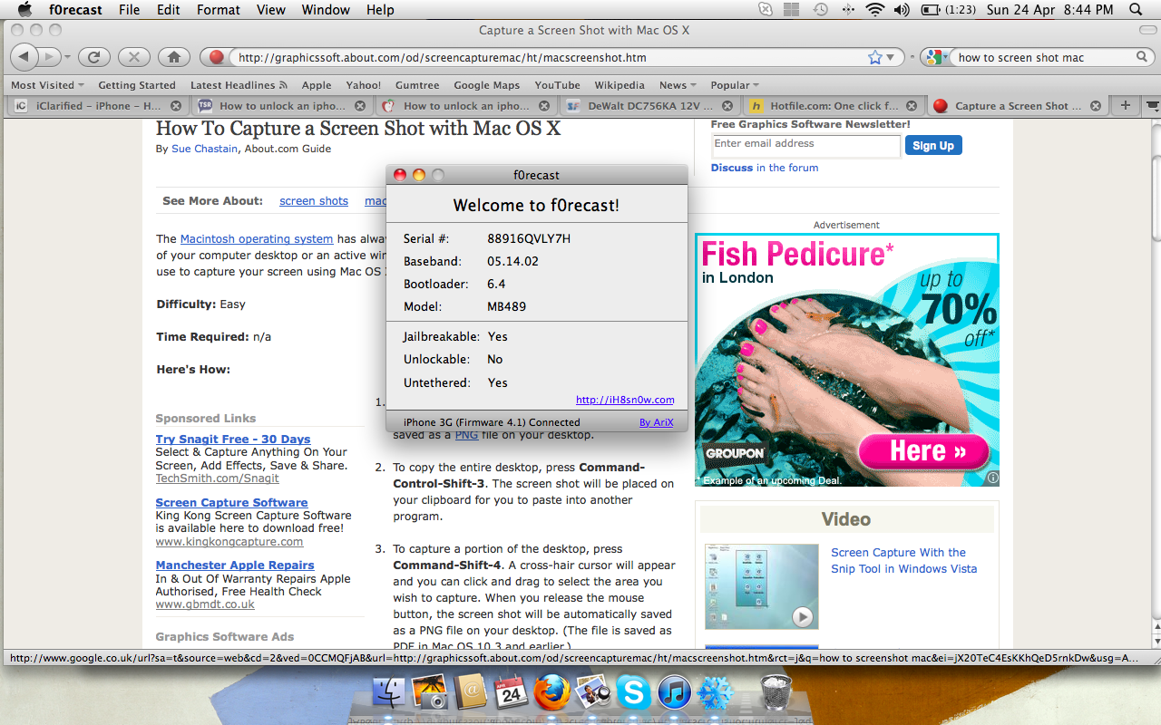Click the Sign Up newsletter button

933,145
